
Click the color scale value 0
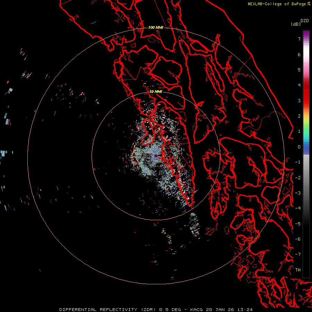click(299, 147)
